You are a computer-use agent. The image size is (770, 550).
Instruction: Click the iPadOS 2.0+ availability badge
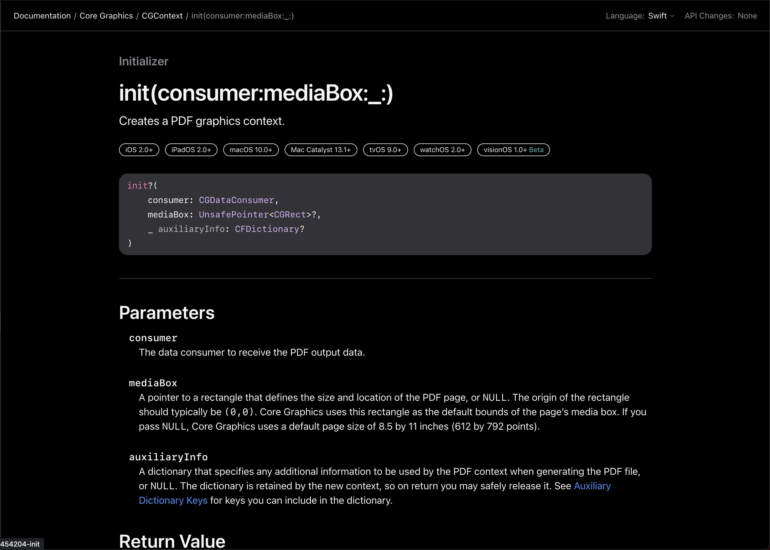pos(191,150)
